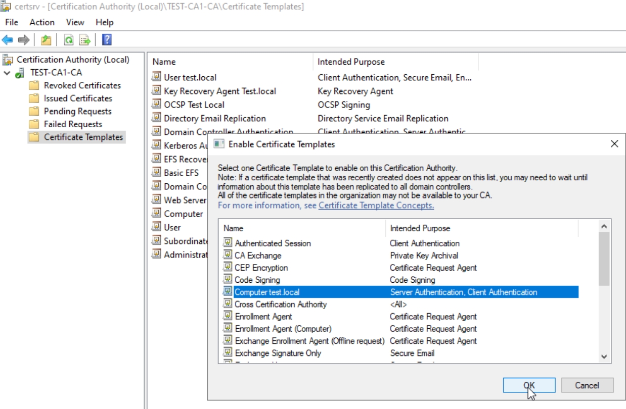
Task: Click the OCSP Test Local template icon
Action: pos(157,105)
